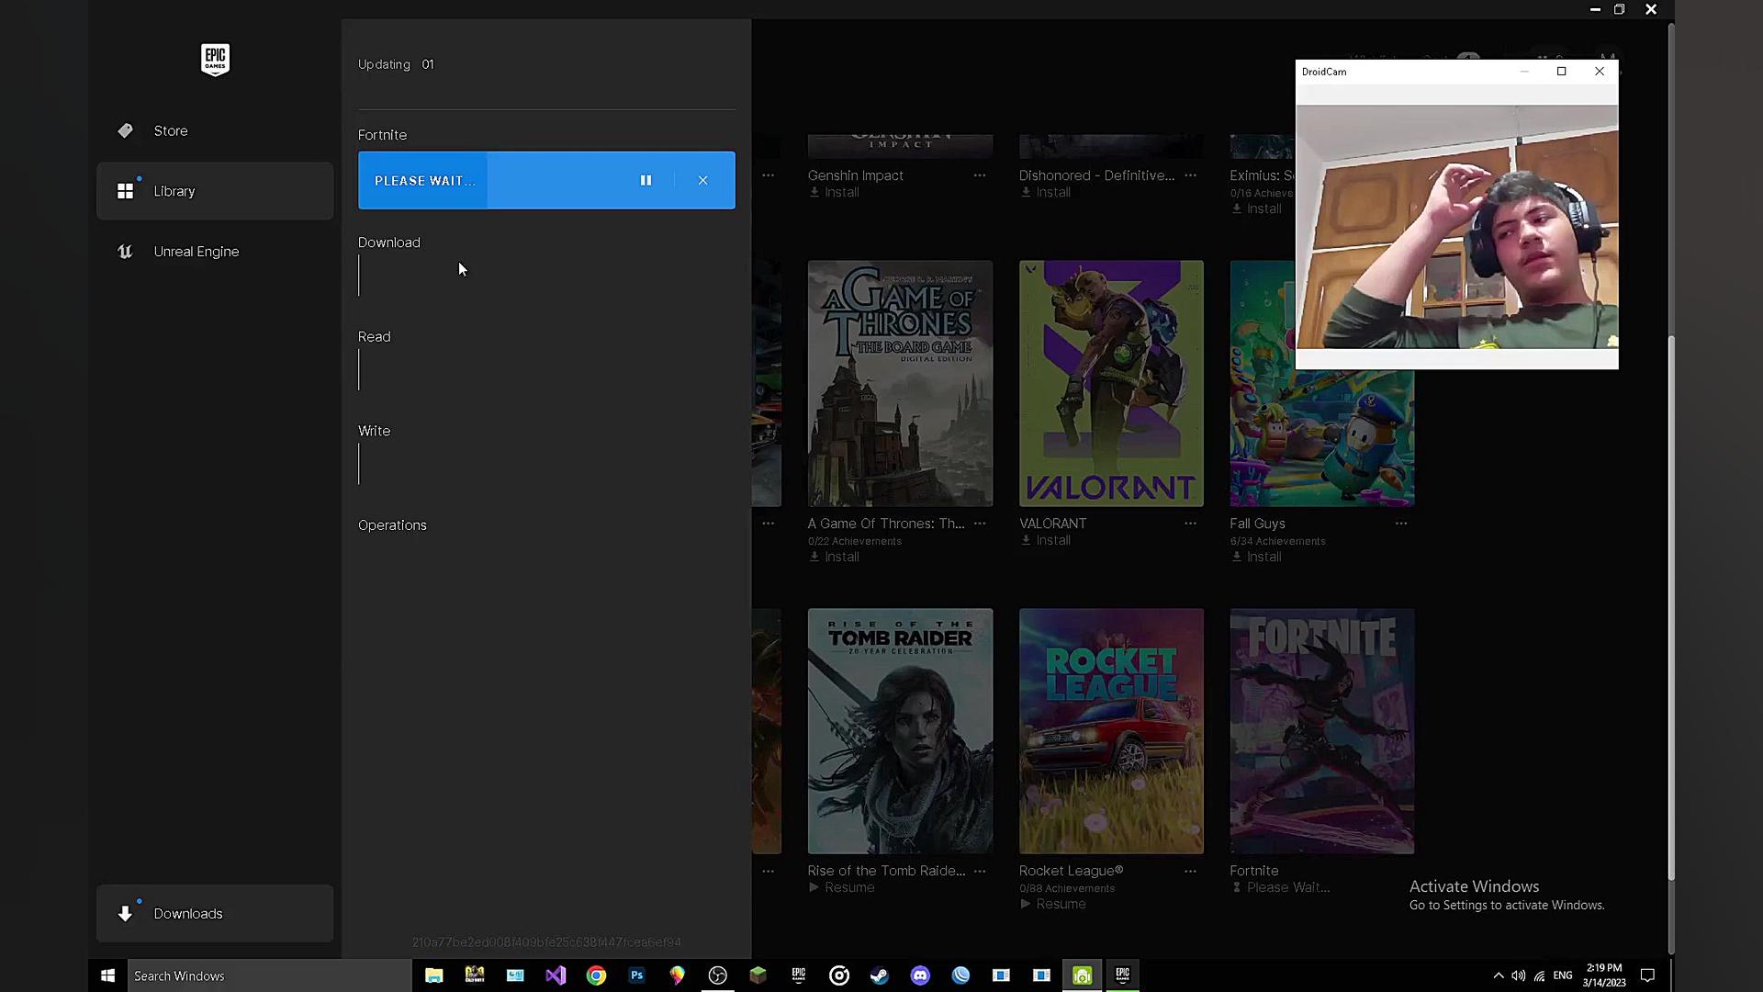
Task: Click the Updating 01 header text
Action: pos(396,64)
